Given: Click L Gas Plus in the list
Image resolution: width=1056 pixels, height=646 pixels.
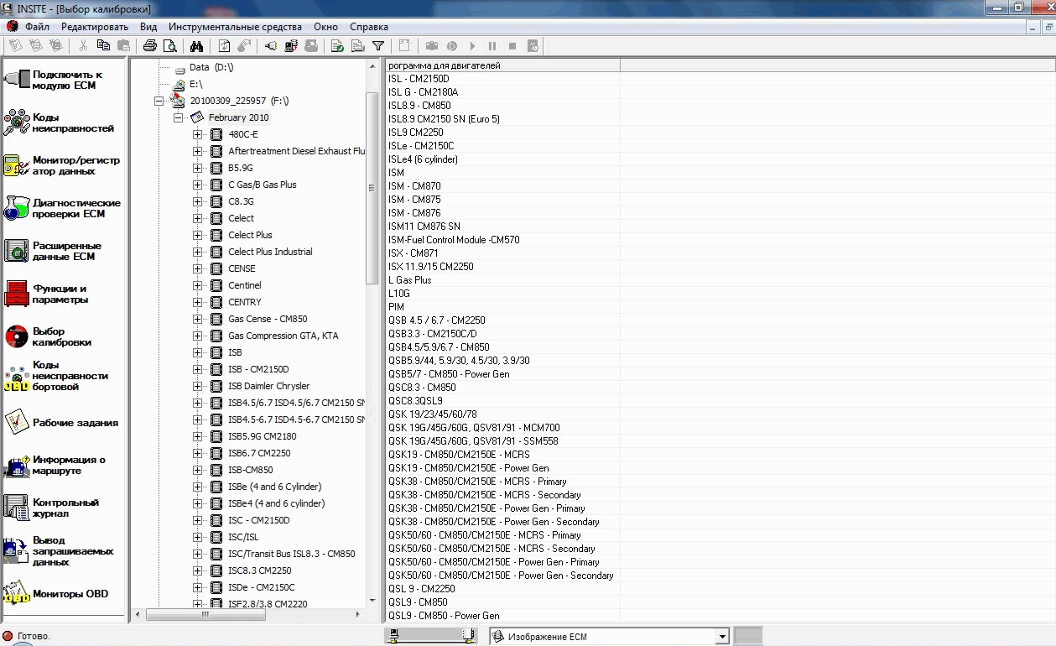Looking at the screenshot, I should click(410, 280).
